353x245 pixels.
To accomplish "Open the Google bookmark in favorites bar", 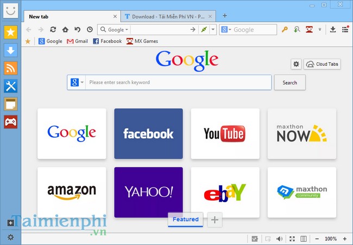I will tap(50, 41).
